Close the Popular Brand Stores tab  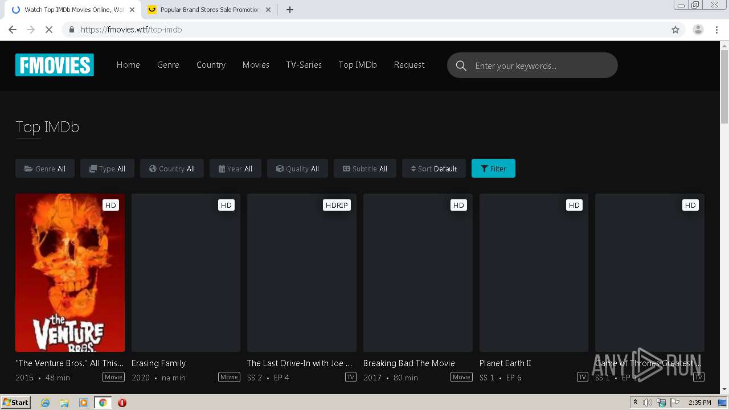[268, 10]
